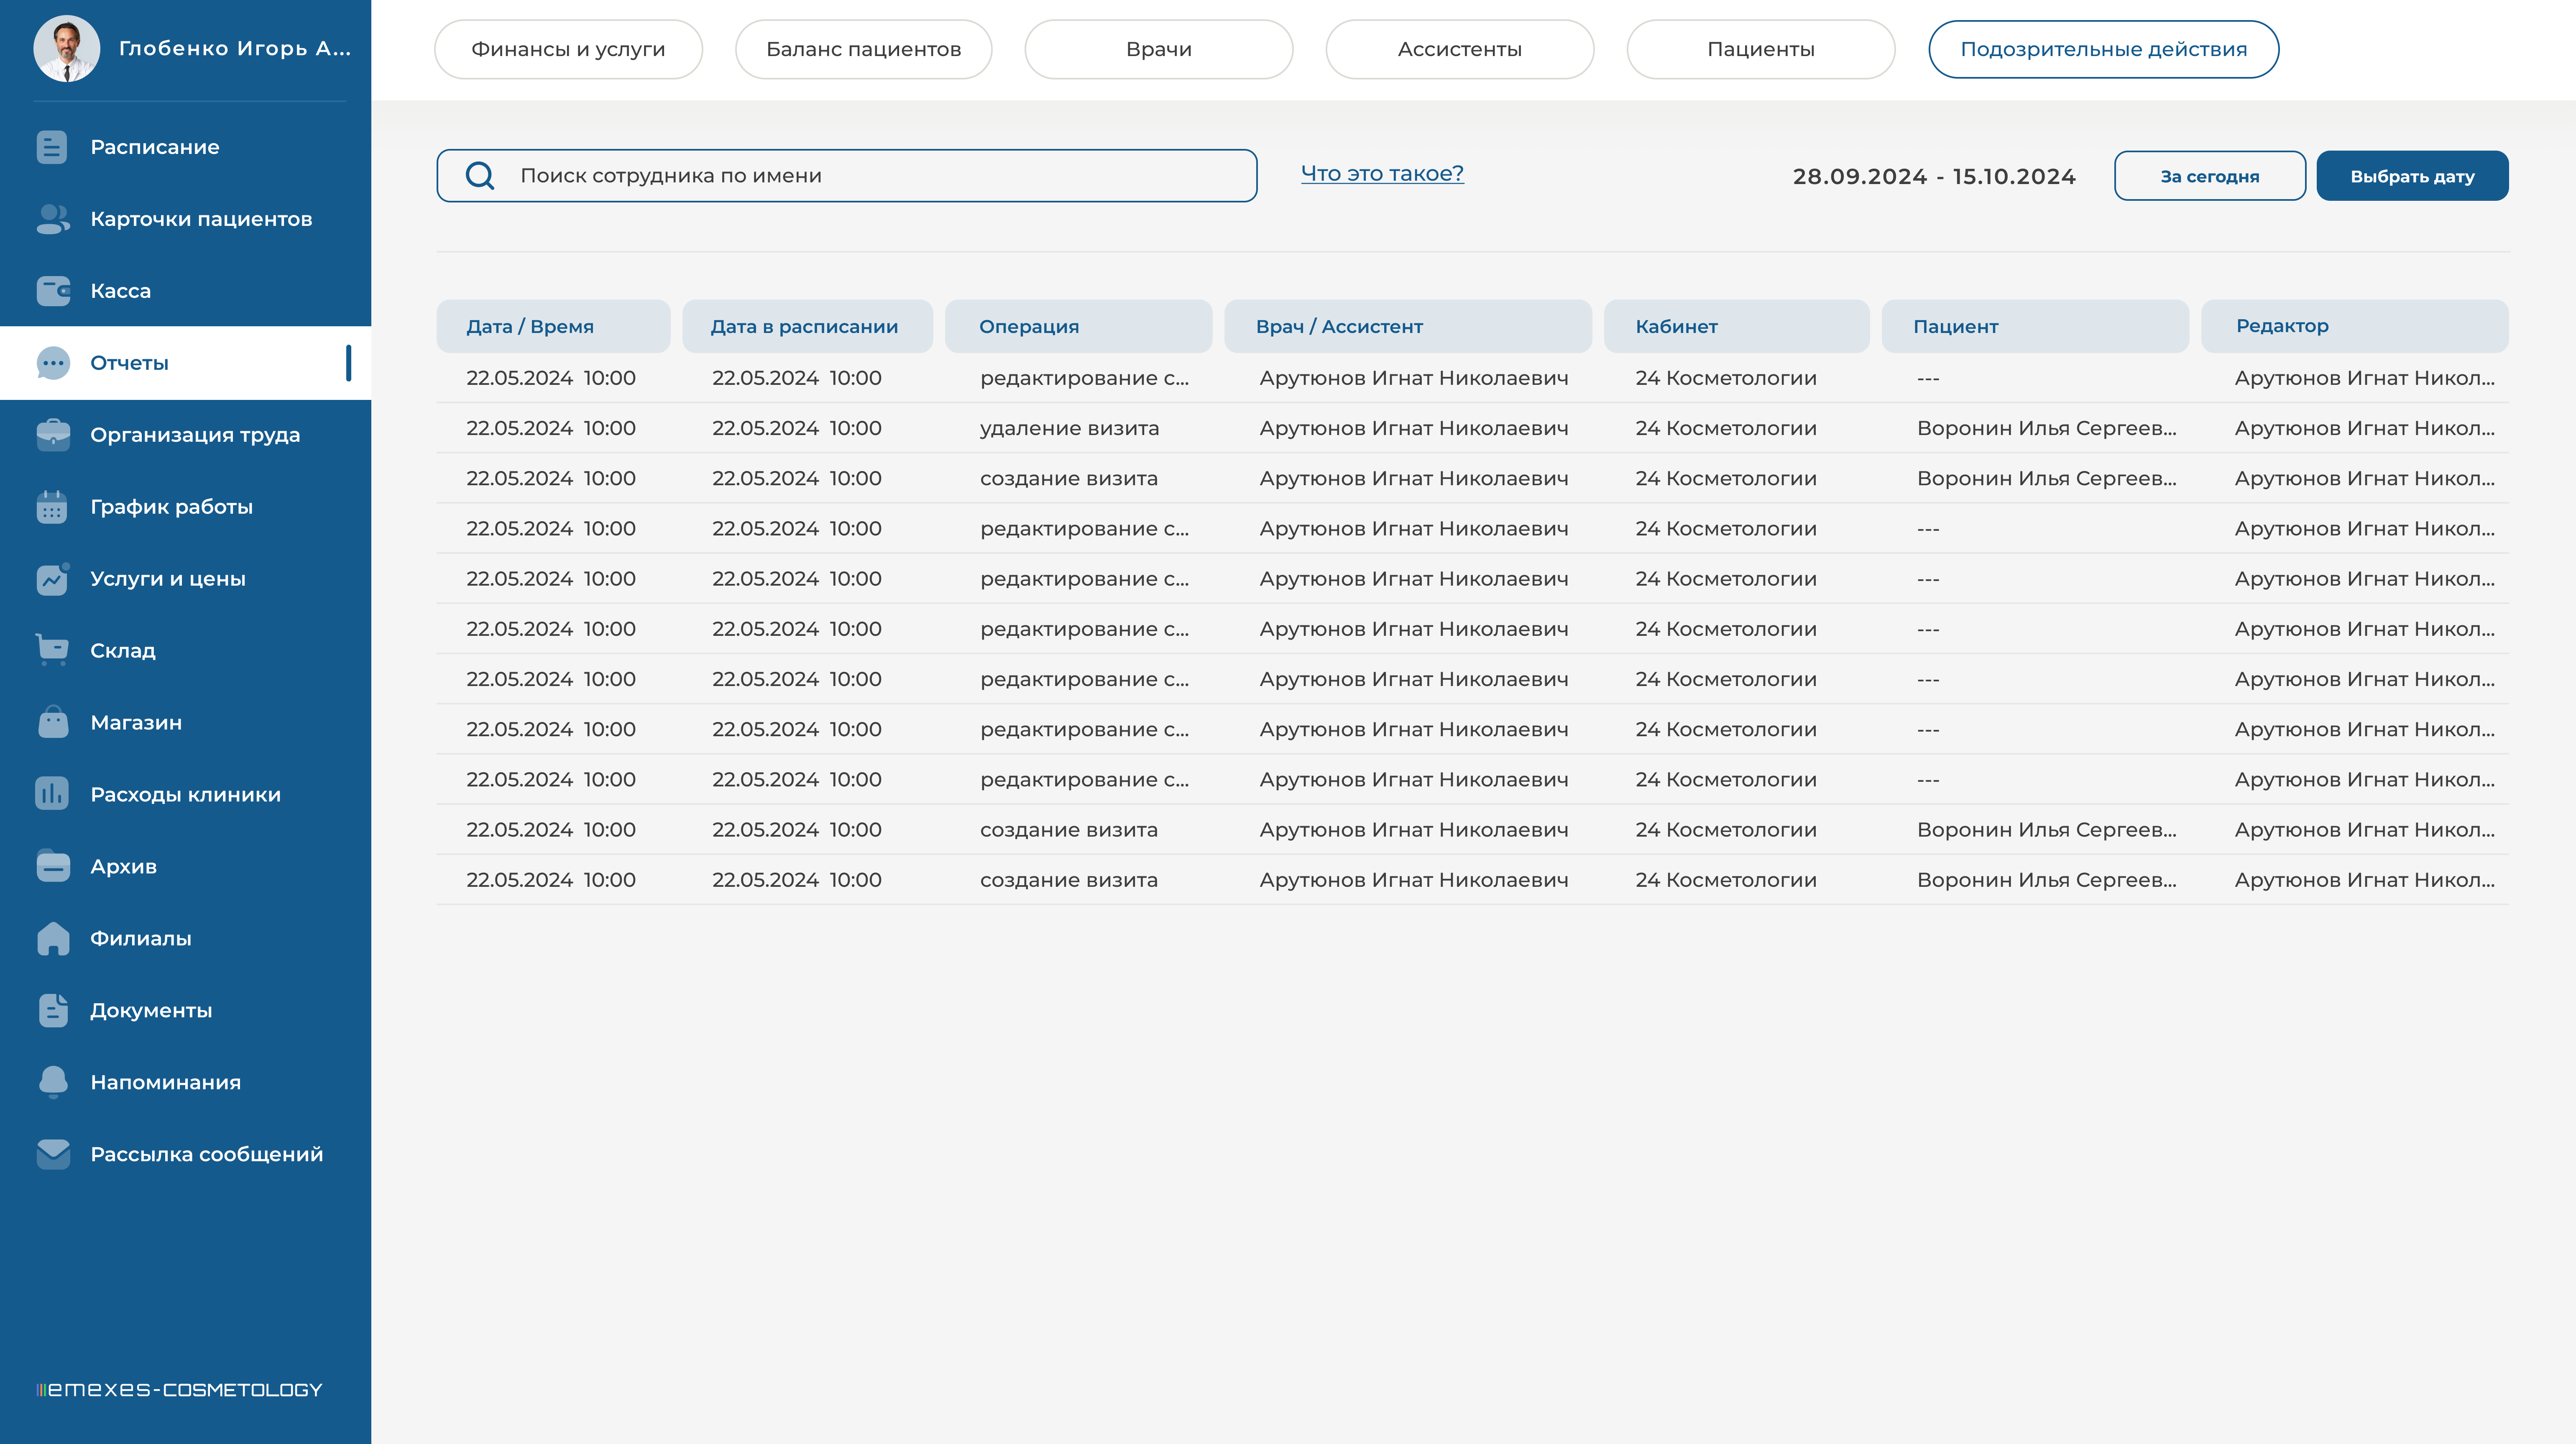Click the search magnifier icon

480,176
